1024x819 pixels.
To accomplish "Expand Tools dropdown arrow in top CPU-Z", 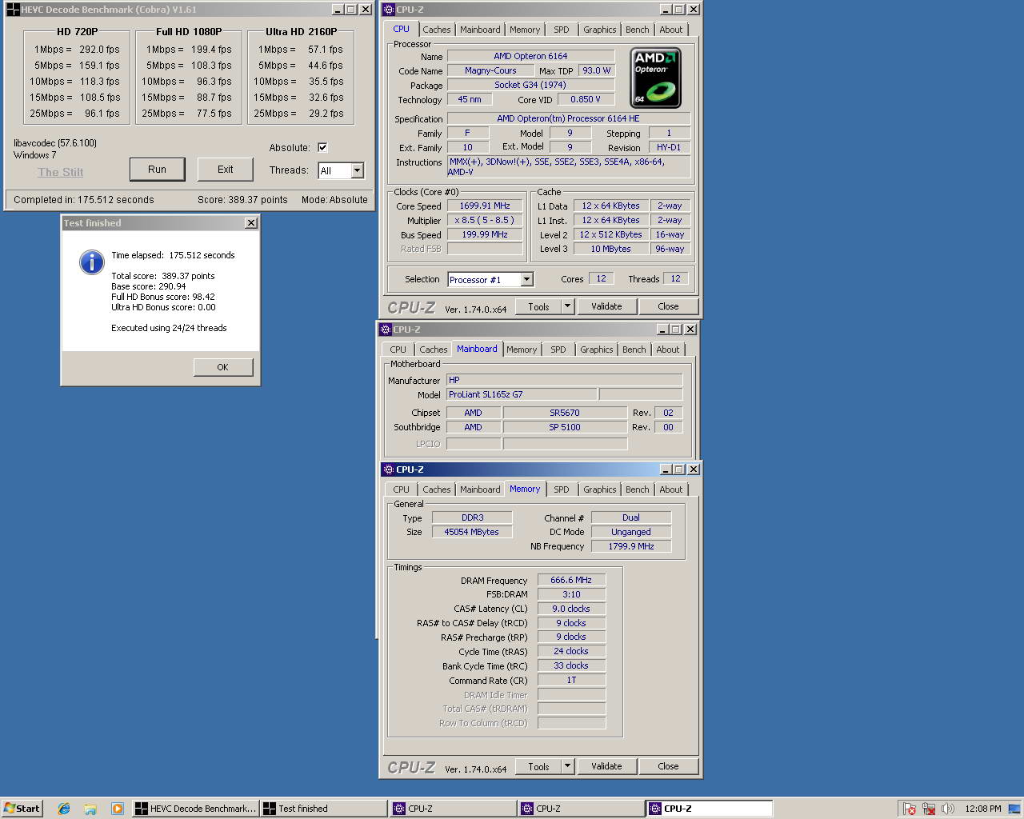I will [x=567, y=306].
